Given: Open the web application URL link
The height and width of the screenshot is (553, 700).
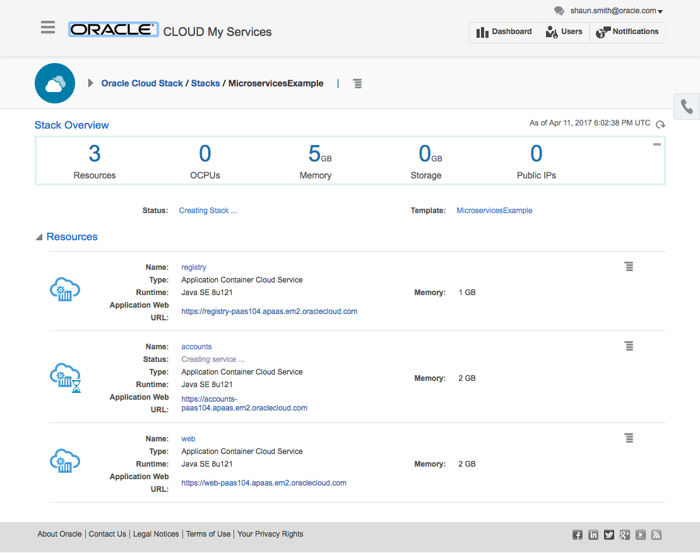Looking at the screenshot, I should point(264,483).
